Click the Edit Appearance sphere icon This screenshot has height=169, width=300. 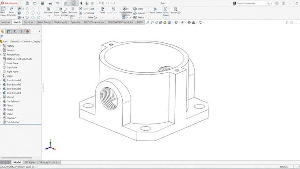coord(189,23)
